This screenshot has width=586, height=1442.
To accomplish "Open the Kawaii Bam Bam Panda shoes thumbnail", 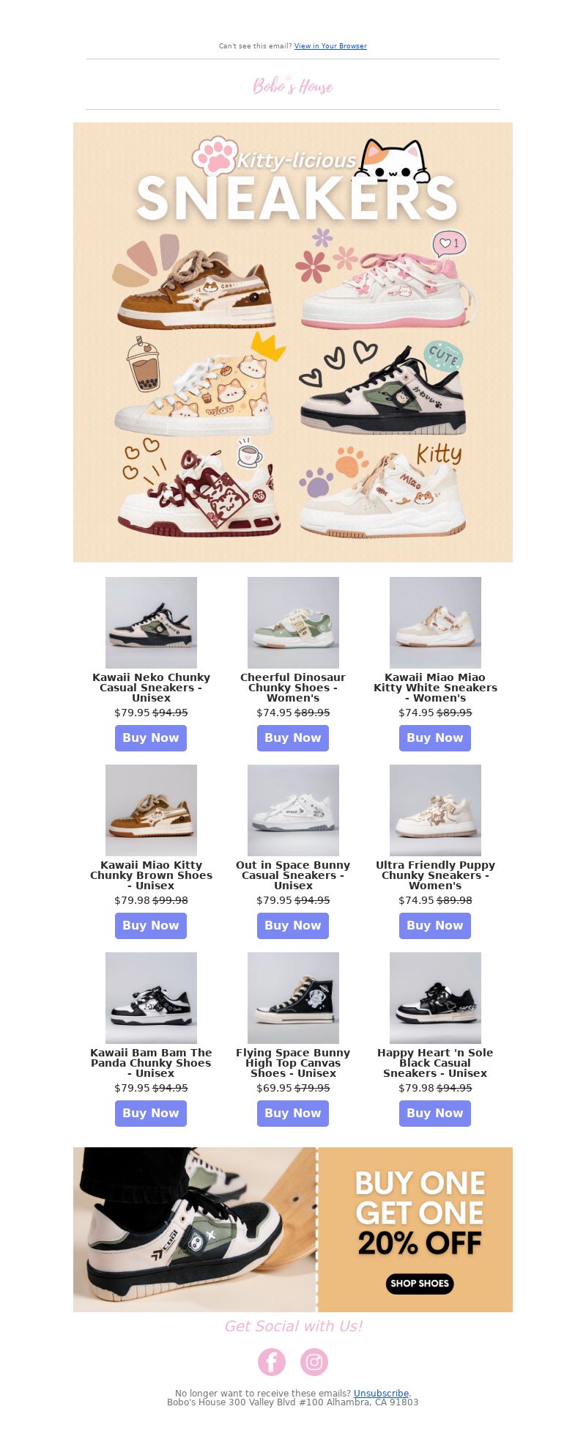I will coord(151,998).
